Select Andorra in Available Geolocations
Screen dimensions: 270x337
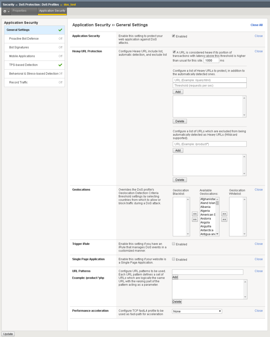tap(208, 219)
